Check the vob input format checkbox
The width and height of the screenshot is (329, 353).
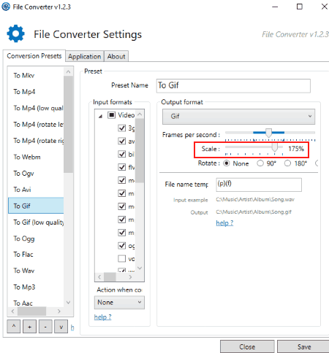pyautogui.click(x=121, y=258)
